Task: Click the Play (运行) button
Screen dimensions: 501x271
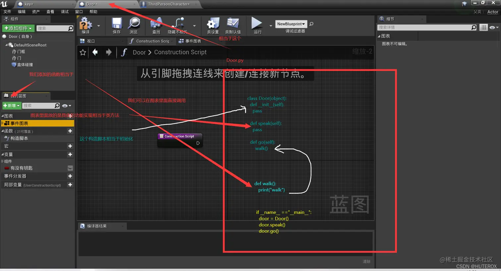Action: click(257, 23)
